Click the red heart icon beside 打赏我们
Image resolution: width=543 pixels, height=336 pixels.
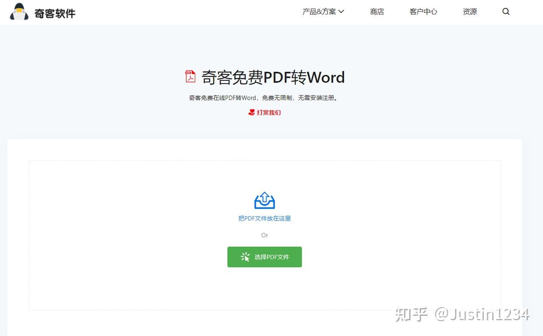[251, 112]
